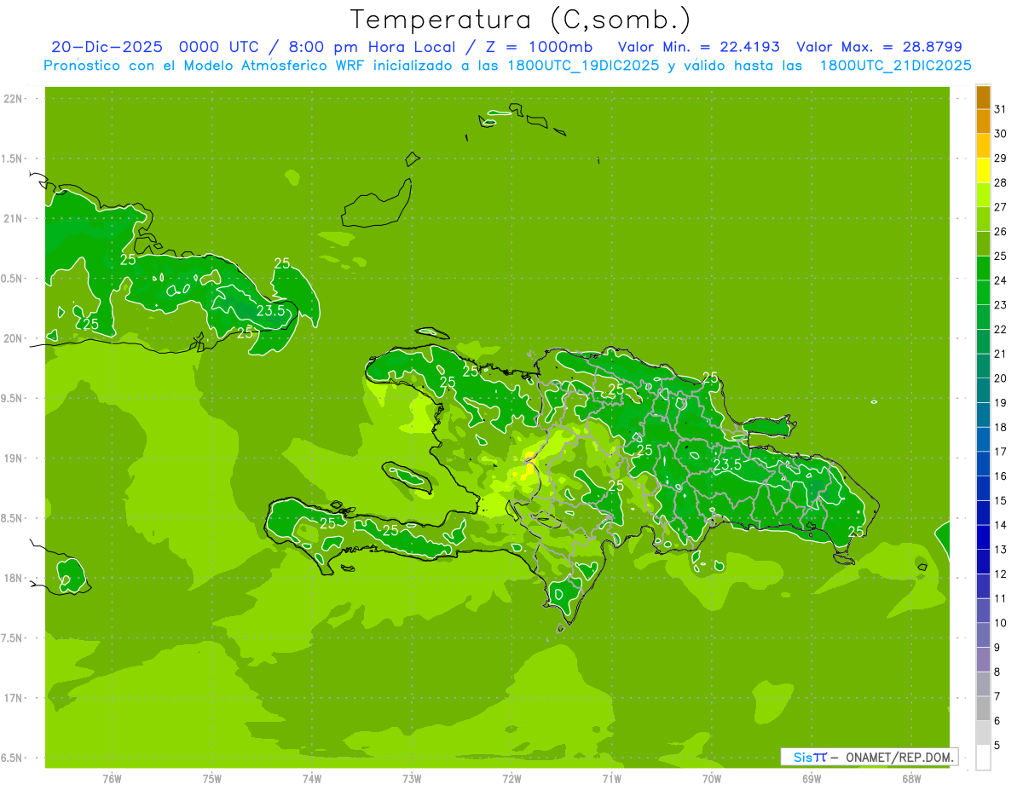Screen dimensions: 1023x790
Task: Click the 23.5 contour label over eastern Cuba
Action: click(x=271, y=311)
